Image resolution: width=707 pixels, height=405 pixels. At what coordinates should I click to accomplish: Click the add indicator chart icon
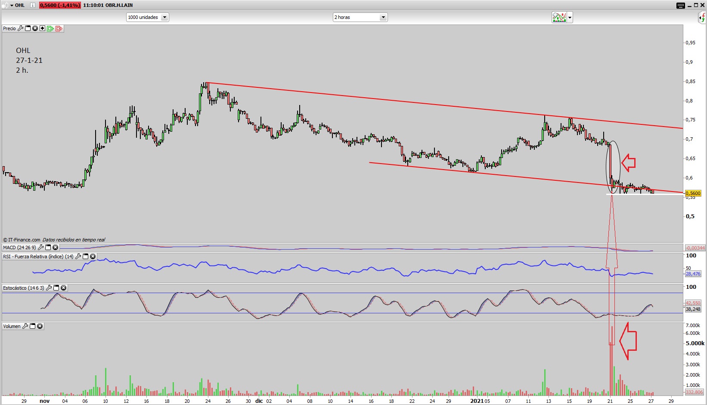(559, 17)
